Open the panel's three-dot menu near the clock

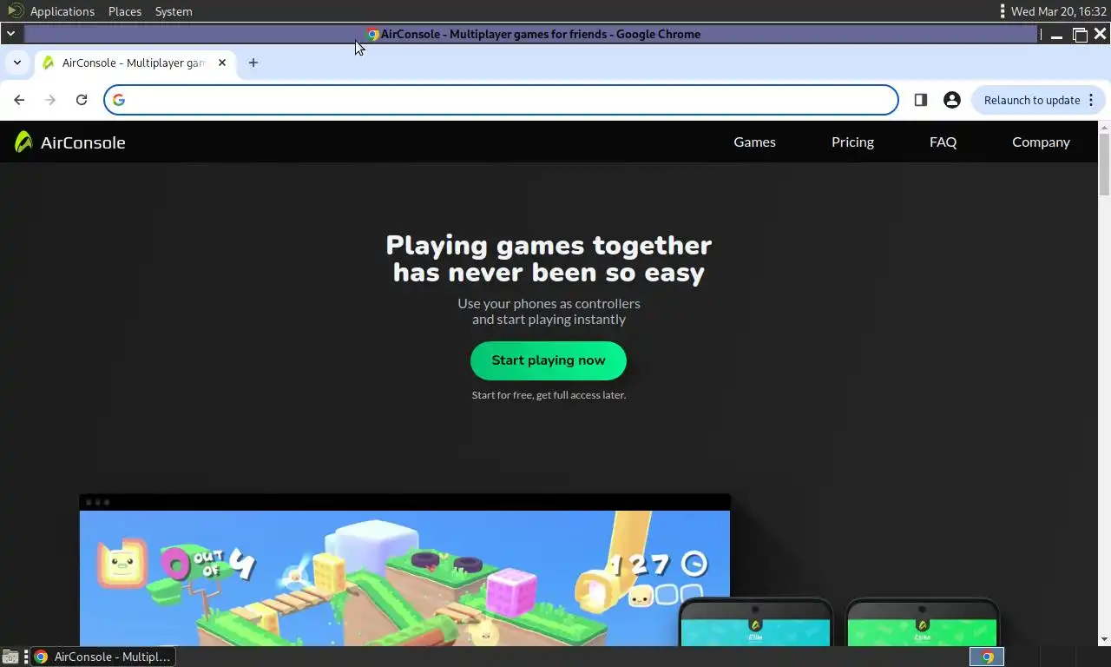click(x=1003, y=11)
